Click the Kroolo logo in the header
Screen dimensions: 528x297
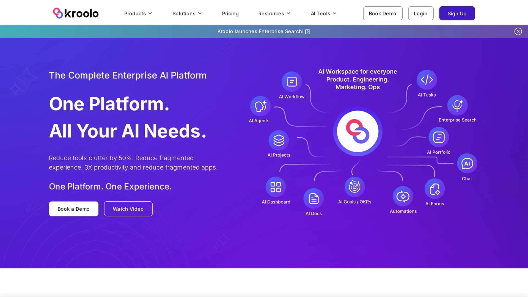tap(76, 13)
